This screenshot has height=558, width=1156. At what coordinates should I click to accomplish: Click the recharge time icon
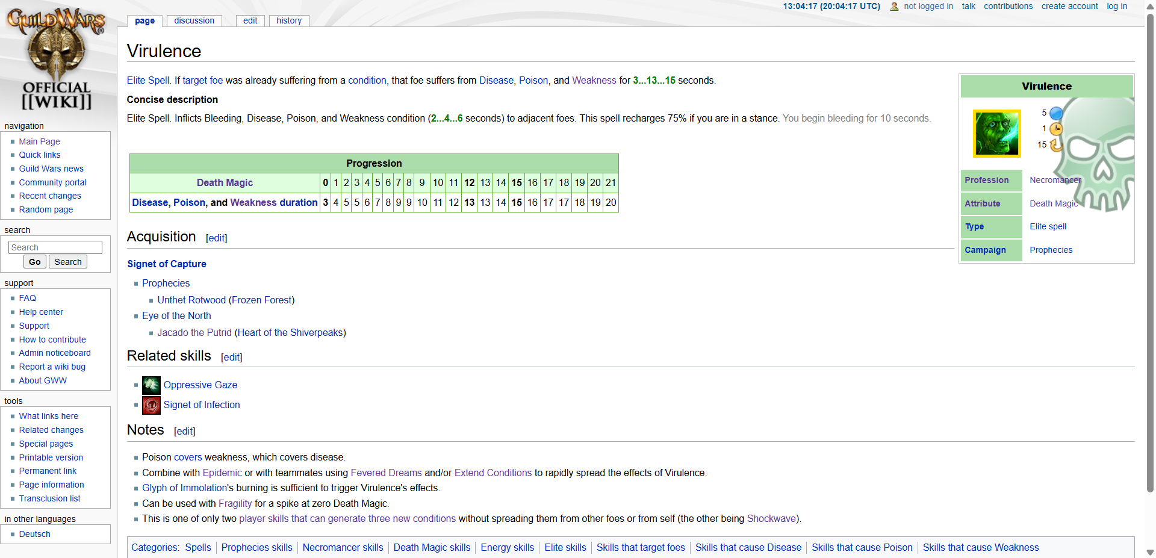[x=1056, y=145]
